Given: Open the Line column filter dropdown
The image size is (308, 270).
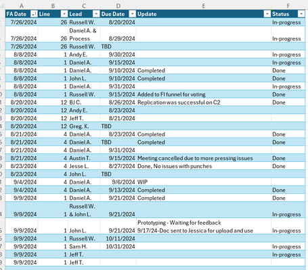Looking at the screenshot, I should pos(64,14).
